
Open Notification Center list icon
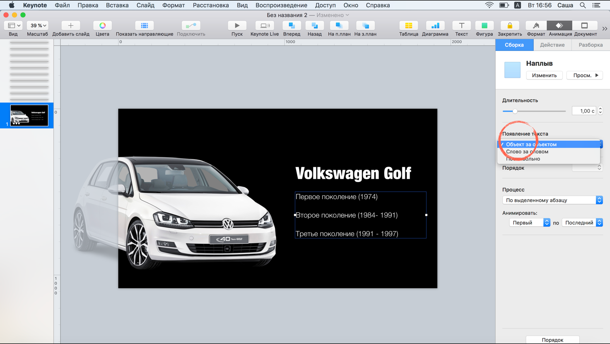(x=596, y=5)
